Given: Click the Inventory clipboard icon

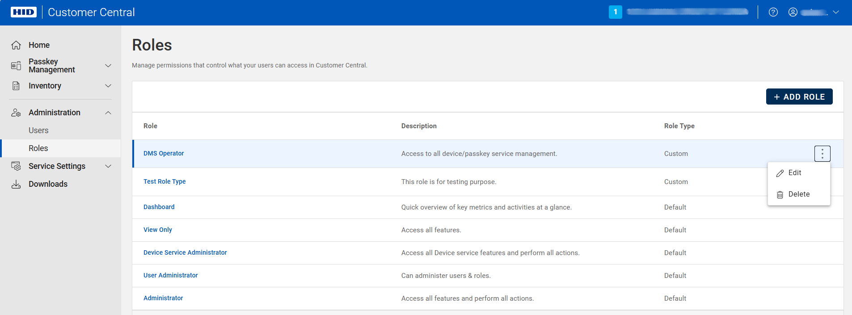Looking at the screenshot, I should [x=16, y=86].
